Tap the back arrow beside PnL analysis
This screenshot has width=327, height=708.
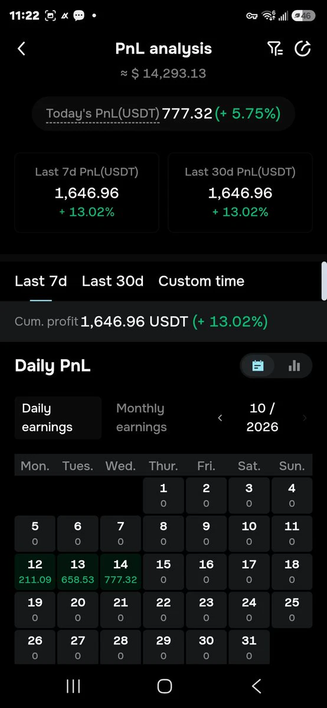point(22,49)
